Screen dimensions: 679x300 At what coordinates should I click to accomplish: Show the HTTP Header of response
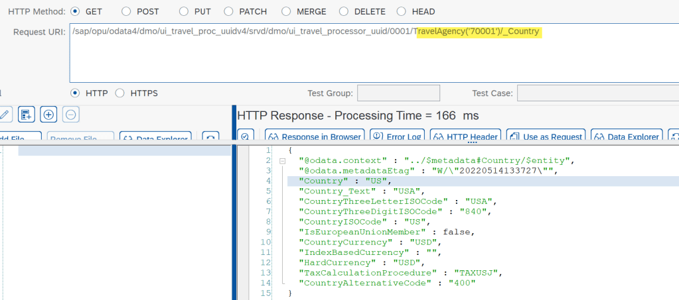[465, 136]
